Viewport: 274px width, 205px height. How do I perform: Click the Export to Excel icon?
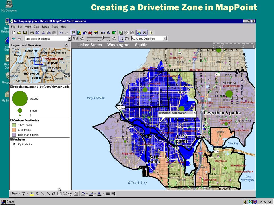click(x=120, y=33)
